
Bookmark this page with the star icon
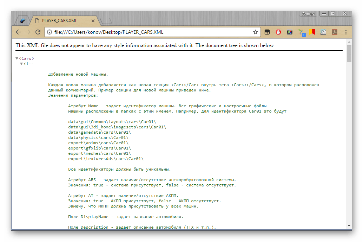[x=256, y=32]
